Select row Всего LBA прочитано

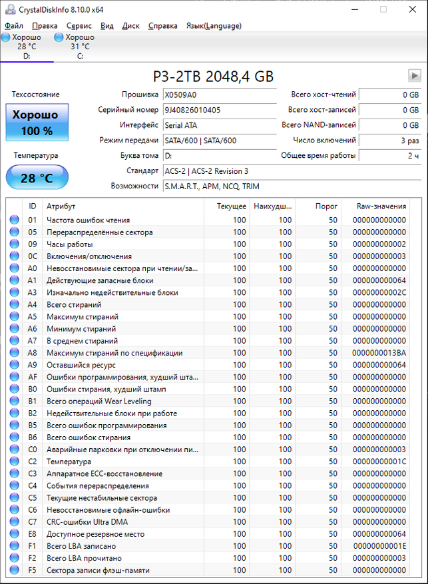208,558
